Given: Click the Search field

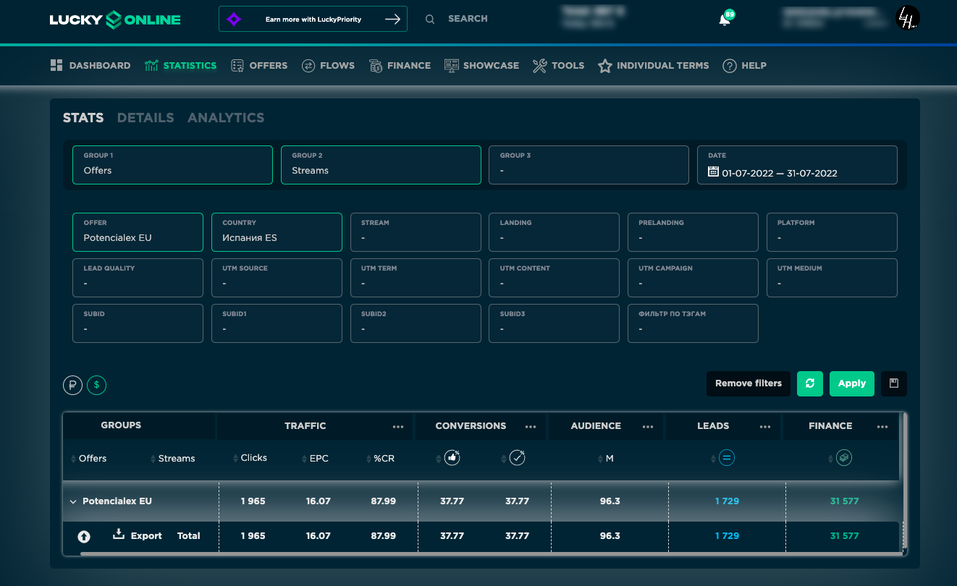Looking at the screenshot, I should [x=468, y=19].
